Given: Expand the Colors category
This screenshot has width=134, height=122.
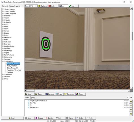Looking at the screenshot, I should [x=3, y=29].
